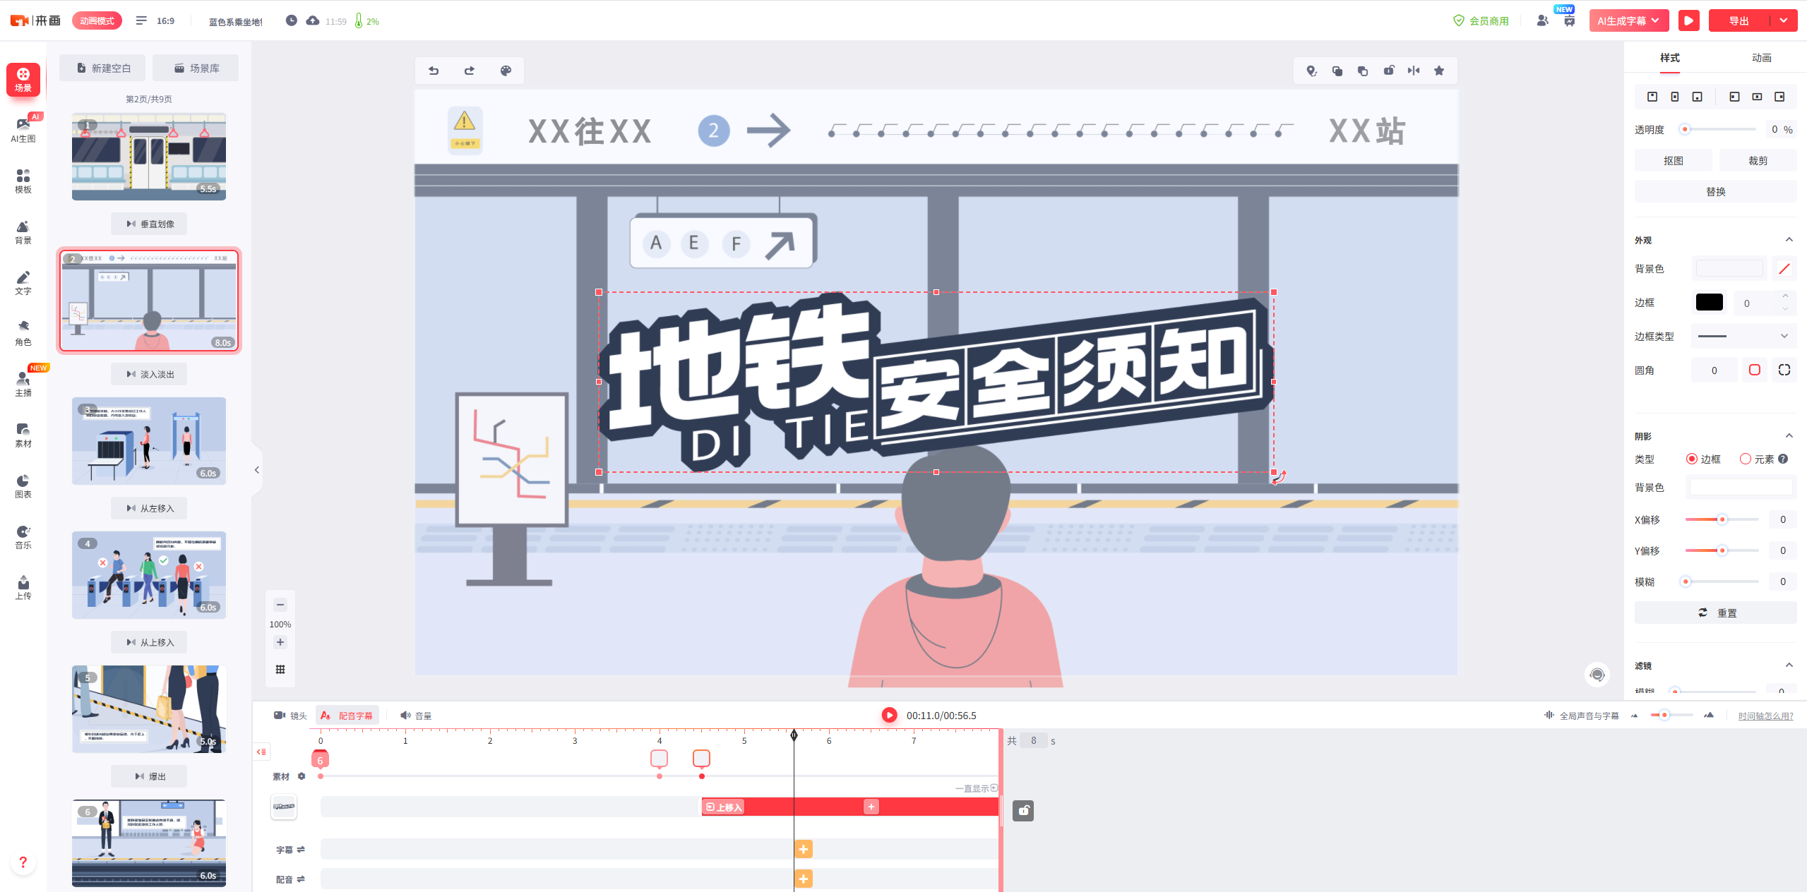This screenshot has width=1807, height=892.
Task: Open the 角色 characters sidebar panel
Action: coord(23,332)
